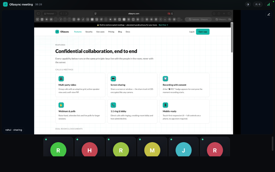Click the 'DEAL ROOMS & DOCUMENTS' section label

pyautogui.click(x=69, y=129)
